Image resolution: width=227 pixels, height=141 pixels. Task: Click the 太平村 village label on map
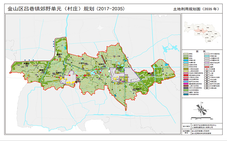tap(81, 63)
